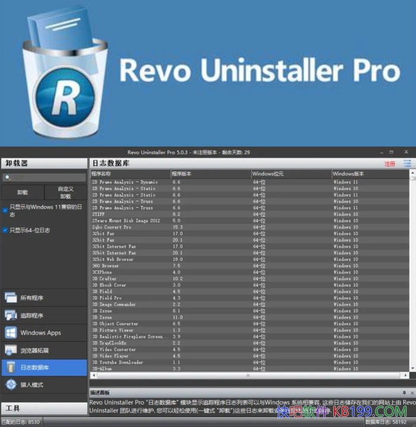Viewport: 416px width, 427px height.
Task: Click the Uninstall (卸载) button
Action: [x=22, y=192]
